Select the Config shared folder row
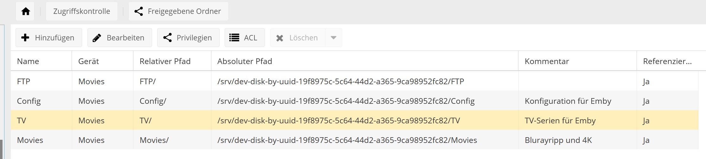Screen dimensions: 706x159 [355, 101]
